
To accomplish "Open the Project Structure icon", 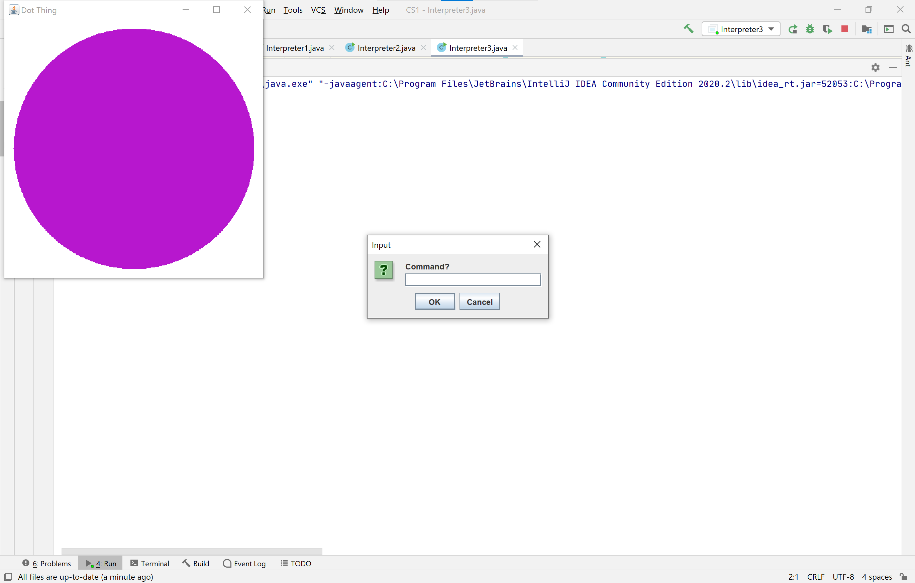I will pos(867,29).
